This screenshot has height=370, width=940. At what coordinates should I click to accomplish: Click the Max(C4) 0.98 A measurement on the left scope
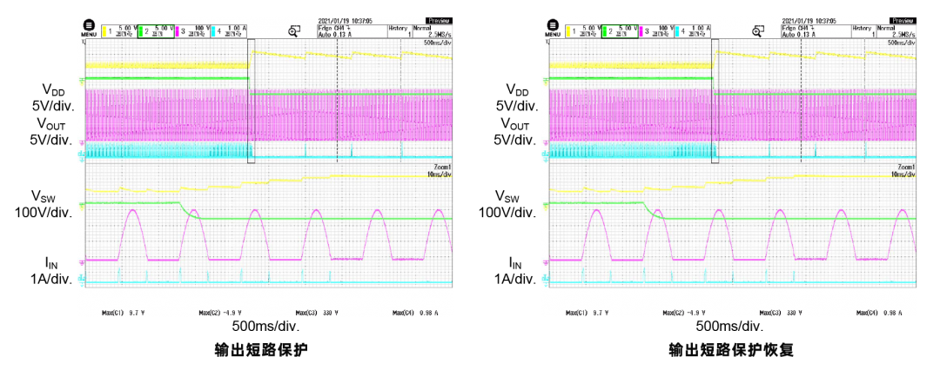(x=417, y=314)
